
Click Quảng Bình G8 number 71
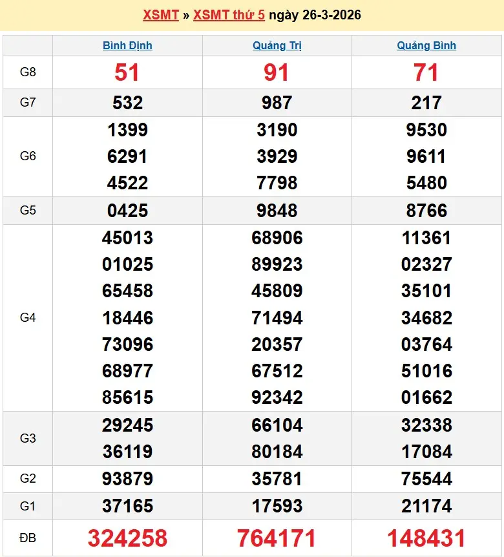coord(426,72)
